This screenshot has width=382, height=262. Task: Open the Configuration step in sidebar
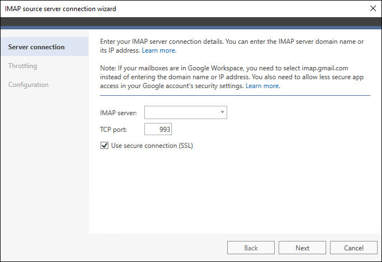tap(28, 85)
